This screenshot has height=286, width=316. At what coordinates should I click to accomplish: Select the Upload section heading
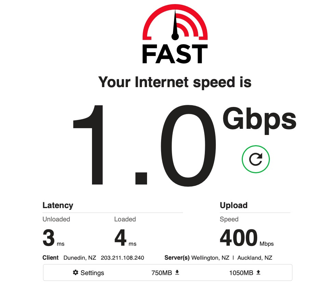pyautogui.click(x=234, y=205)
